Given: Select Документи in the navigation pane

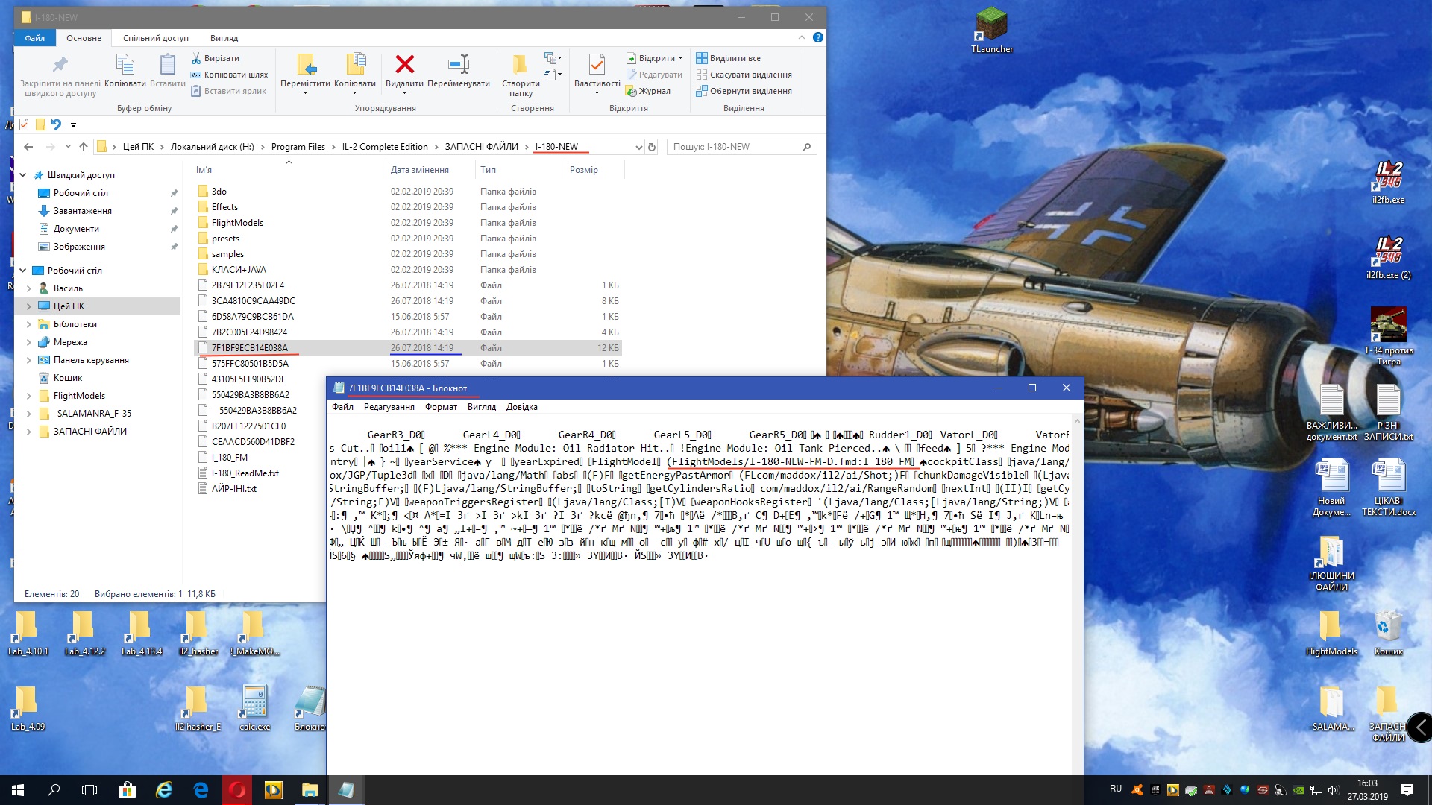Looking at the screenshot, I should (76, 229).
